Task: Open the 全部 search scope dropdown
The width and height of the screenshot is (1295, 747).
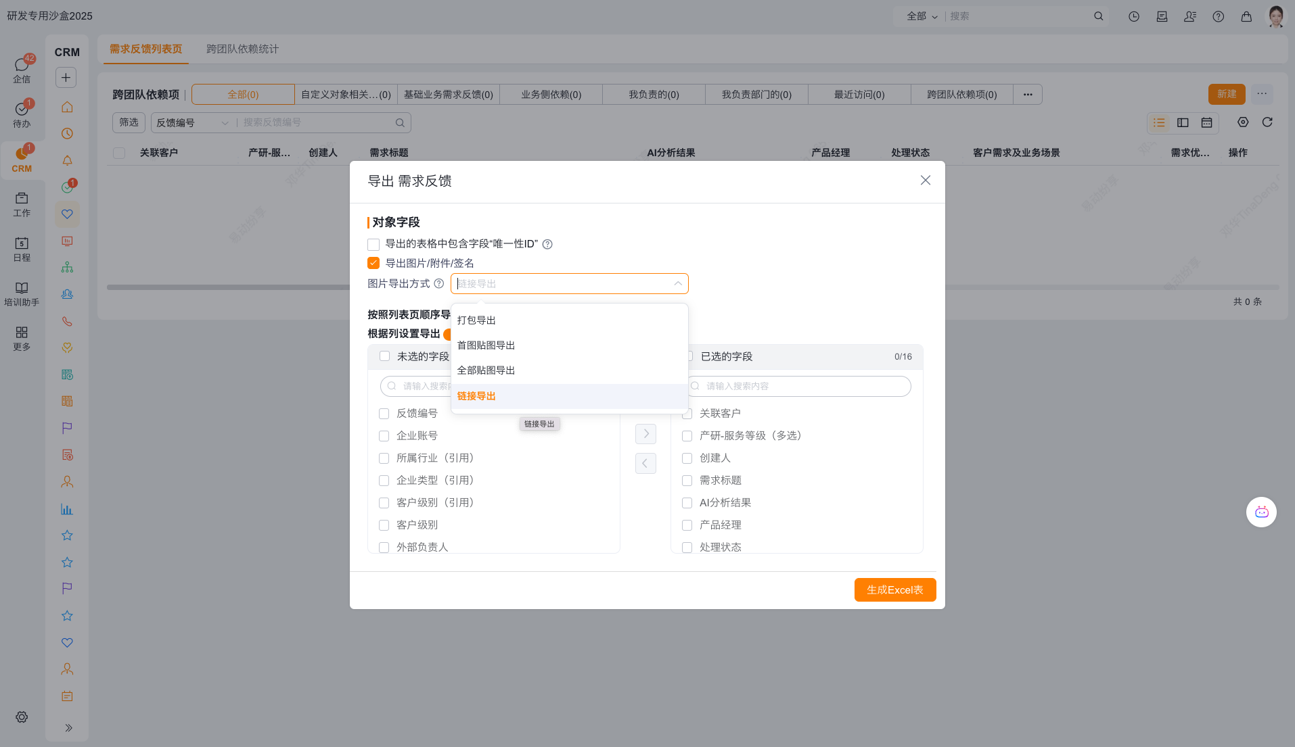Action: [922, 16]
